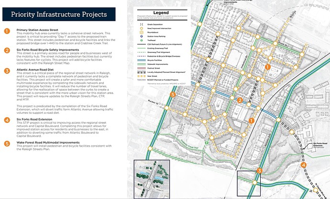This screenshot has height=199, width=330.
Task: Click the Existing Greenway/Trail legend label
Action: pos(158,49)
